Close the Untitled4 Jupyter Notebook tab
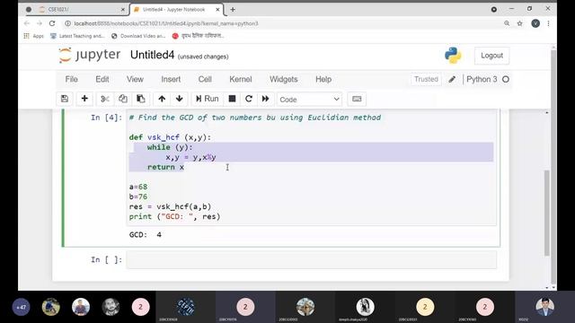The width and height of the screenshot is (575, 323). pyautogui.click(x=217, y=10)
